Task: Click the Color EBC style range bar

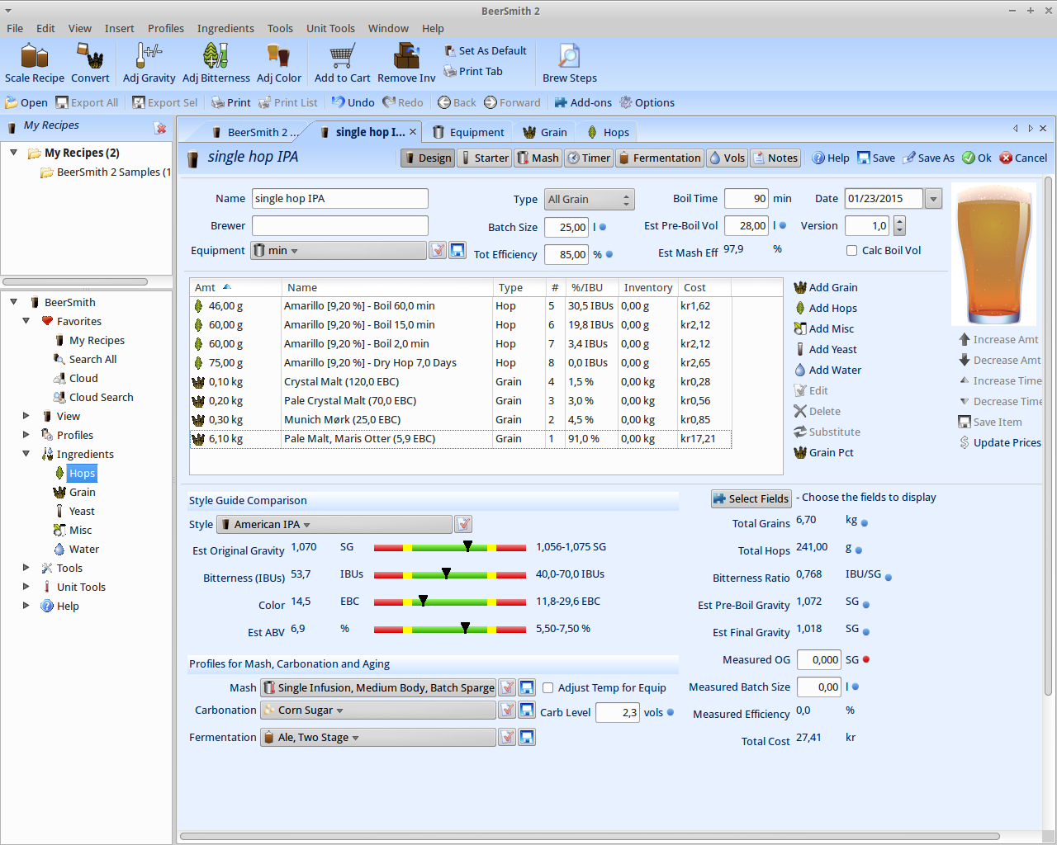Action: tap(450, 602)
